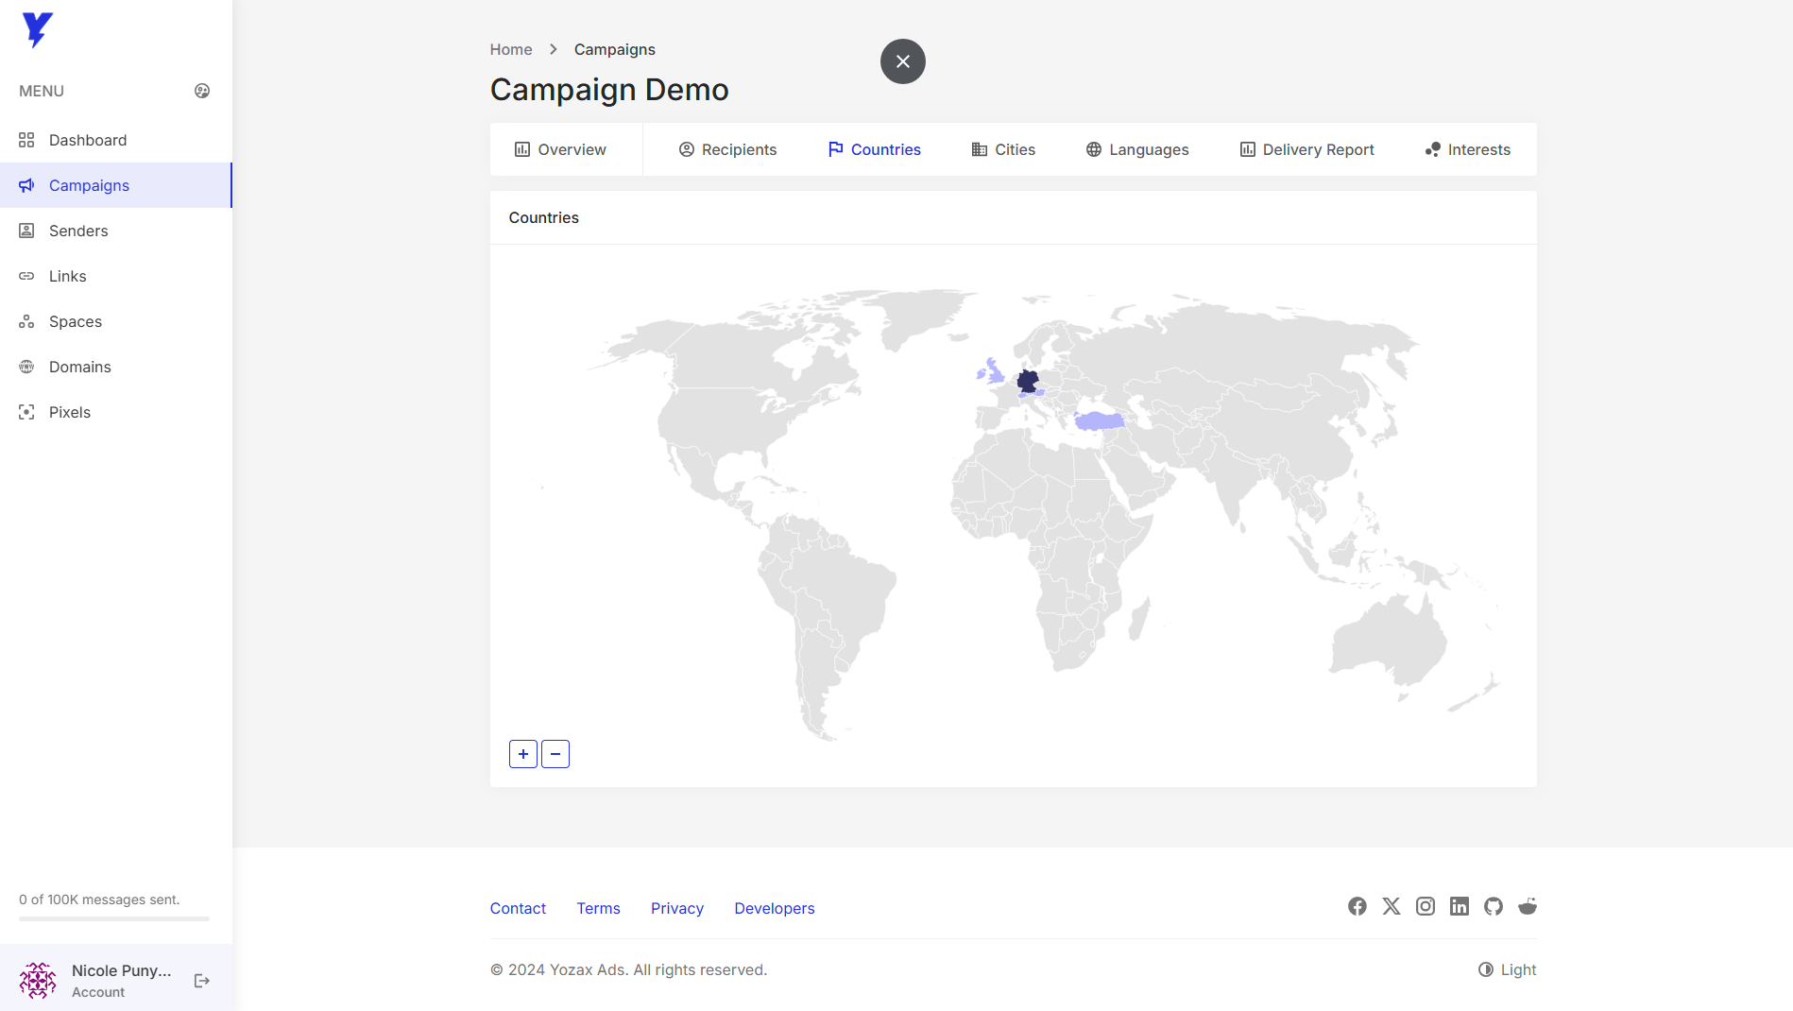Click the Yozax logo icon
Viewport: 1793px width, 1011px height.
point(38,29)
